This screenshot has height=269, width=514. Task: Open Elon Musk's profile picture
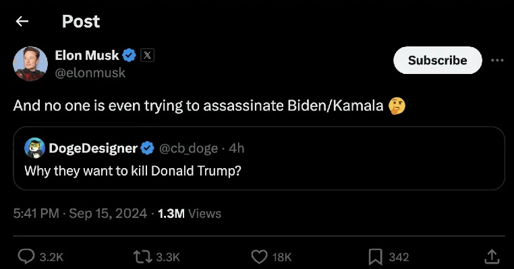[29, 63]
